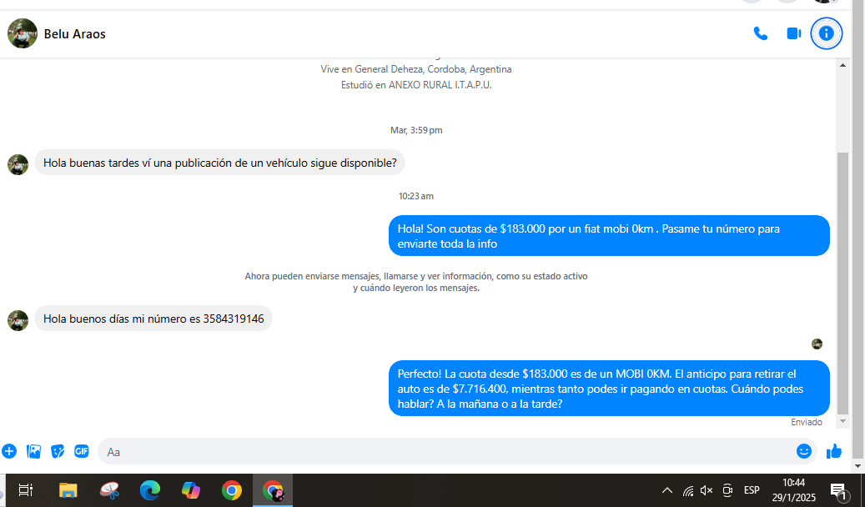Show hidden system tray icons
Image resolution: width=865 pixels, height=507 pixels.
click(667, 489)
